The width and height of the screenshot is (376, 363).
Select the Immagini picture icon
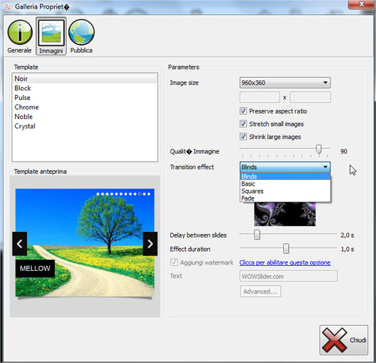(51, 33)
